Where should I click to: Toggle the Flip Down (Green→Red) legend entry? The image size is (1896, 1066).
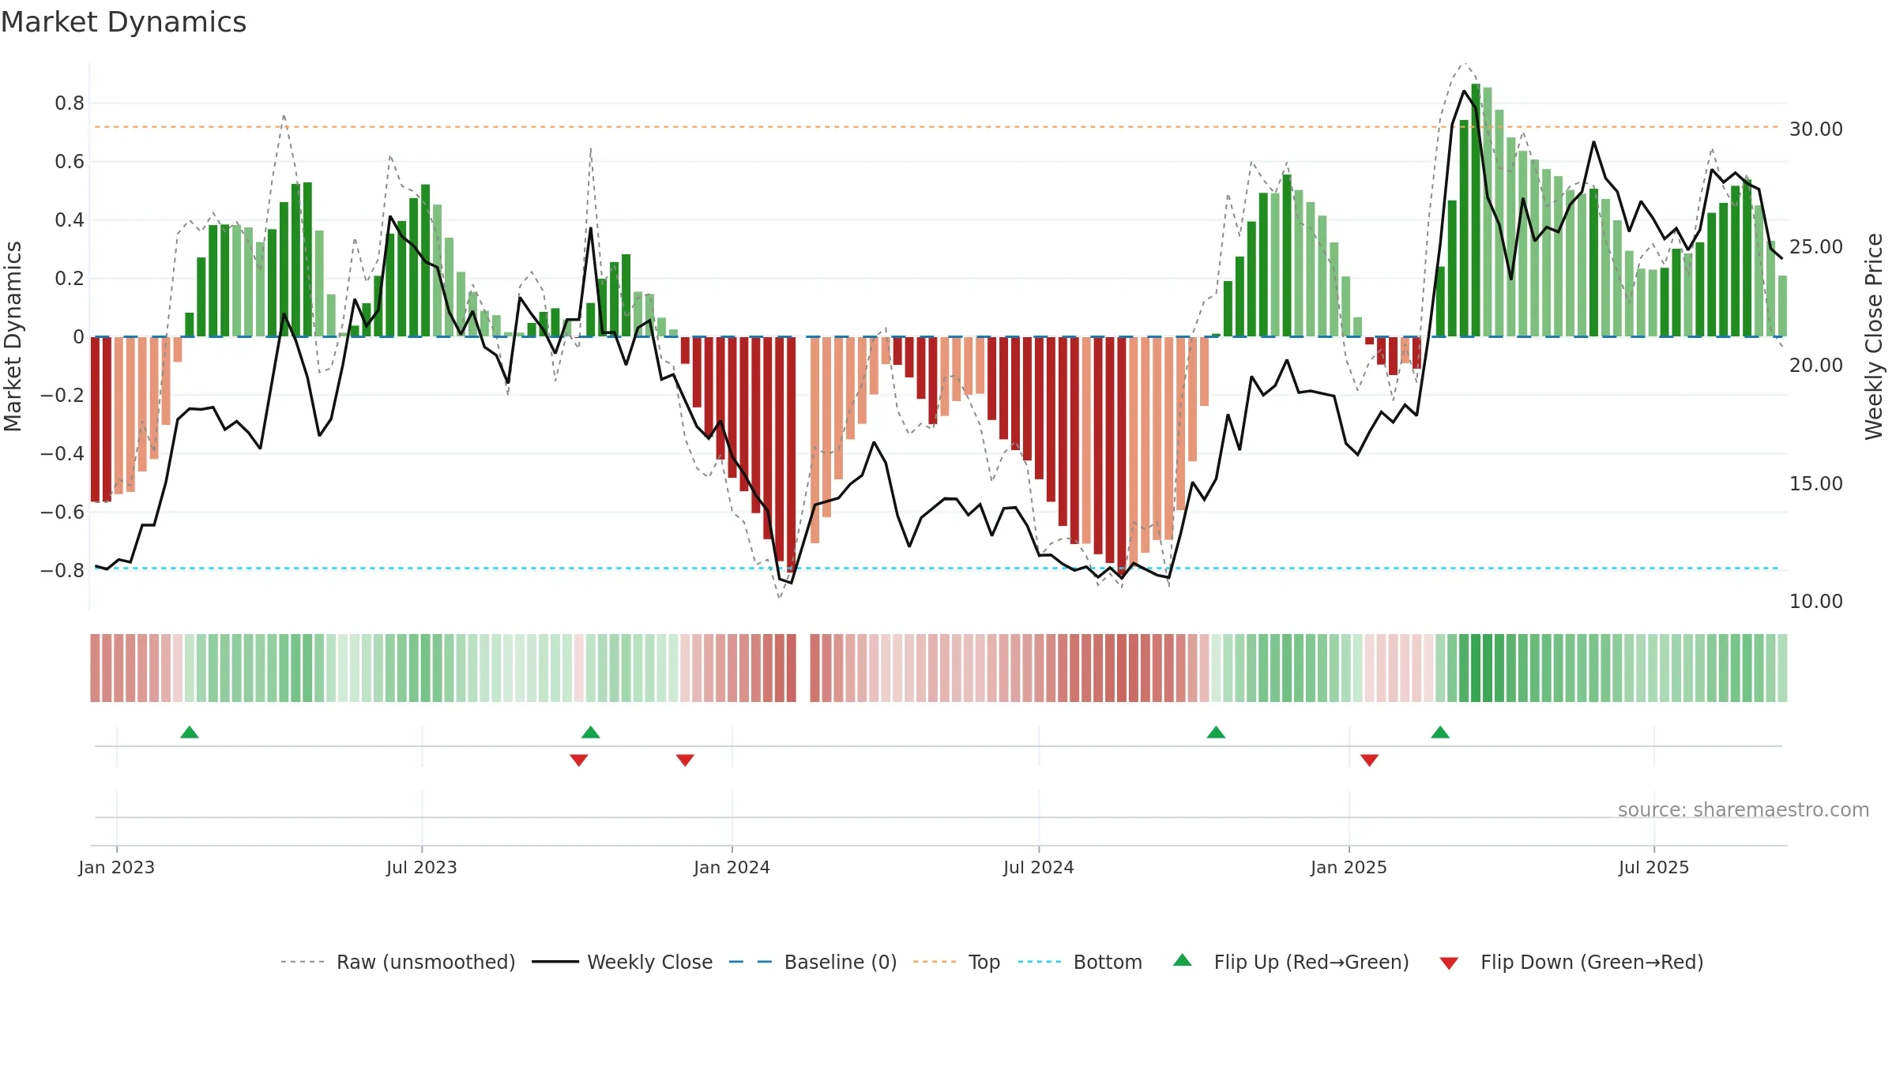[1571, 962]
